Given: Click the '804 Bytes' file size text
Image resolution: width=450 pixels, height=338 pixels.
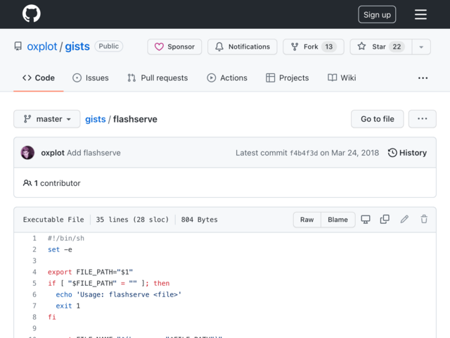Looking at the screenshot, I should pos(199,220).
